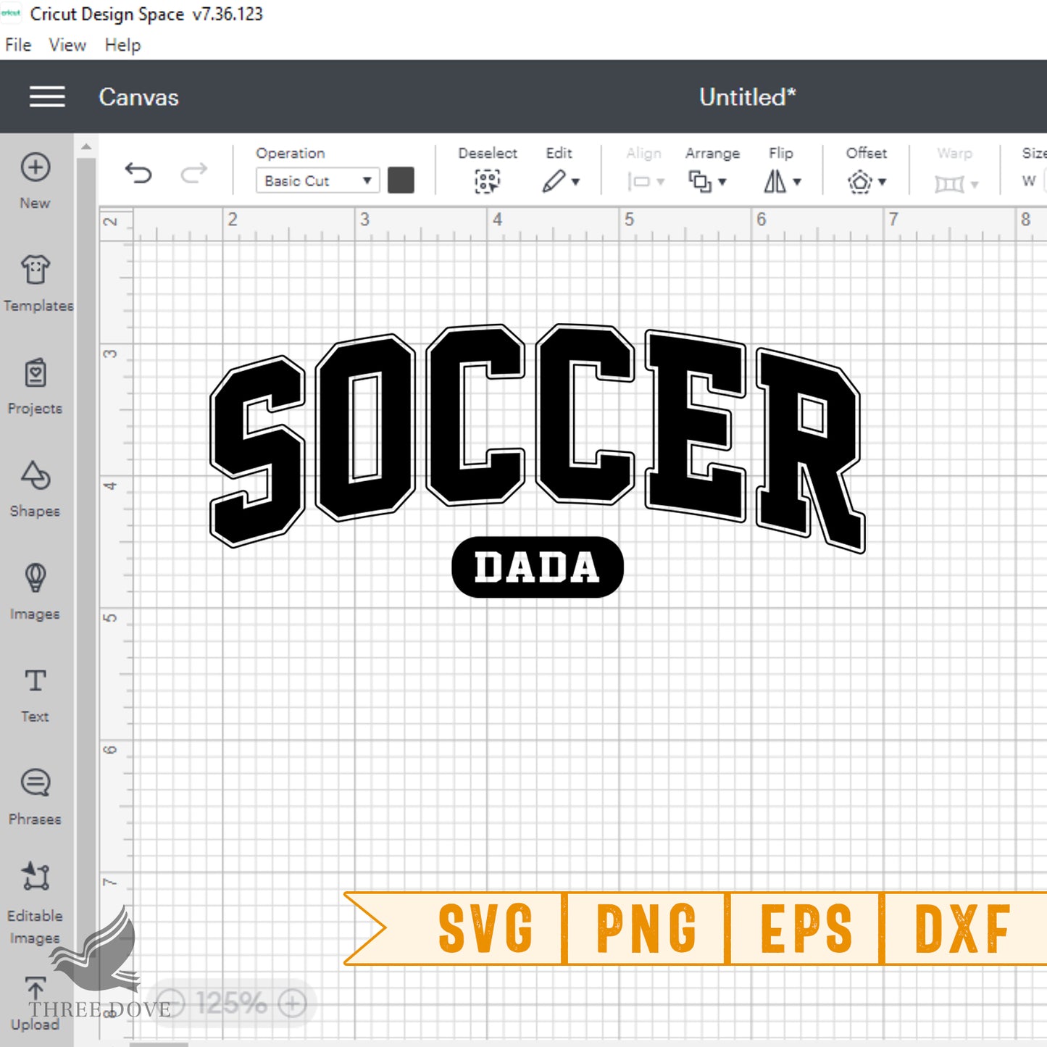Image resolution: width=1047 pixels, height=1047 pixels.
Task: Click the Canvas title label
Action: 138,97
